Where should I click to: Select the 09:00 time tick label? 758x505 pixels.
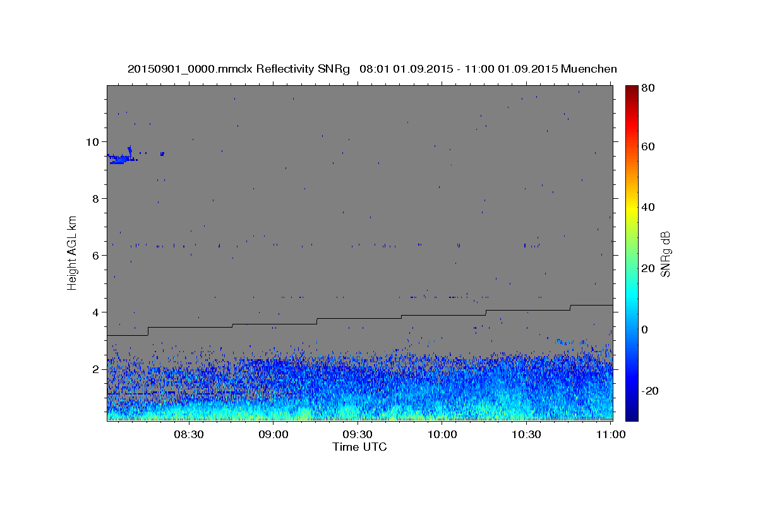(274, 435)
